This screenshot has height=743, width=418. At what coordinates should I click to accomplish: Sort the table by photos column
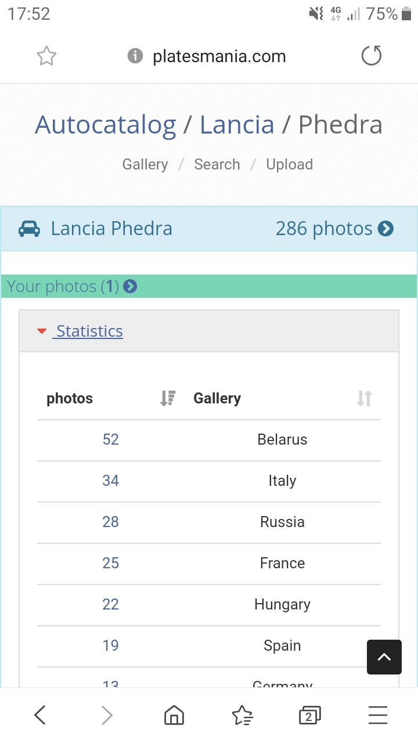168,398
